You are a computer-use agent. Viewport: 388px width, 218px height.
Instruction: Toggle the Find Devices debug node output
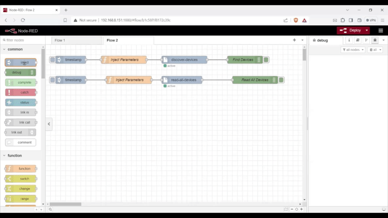tap(266, 60)
